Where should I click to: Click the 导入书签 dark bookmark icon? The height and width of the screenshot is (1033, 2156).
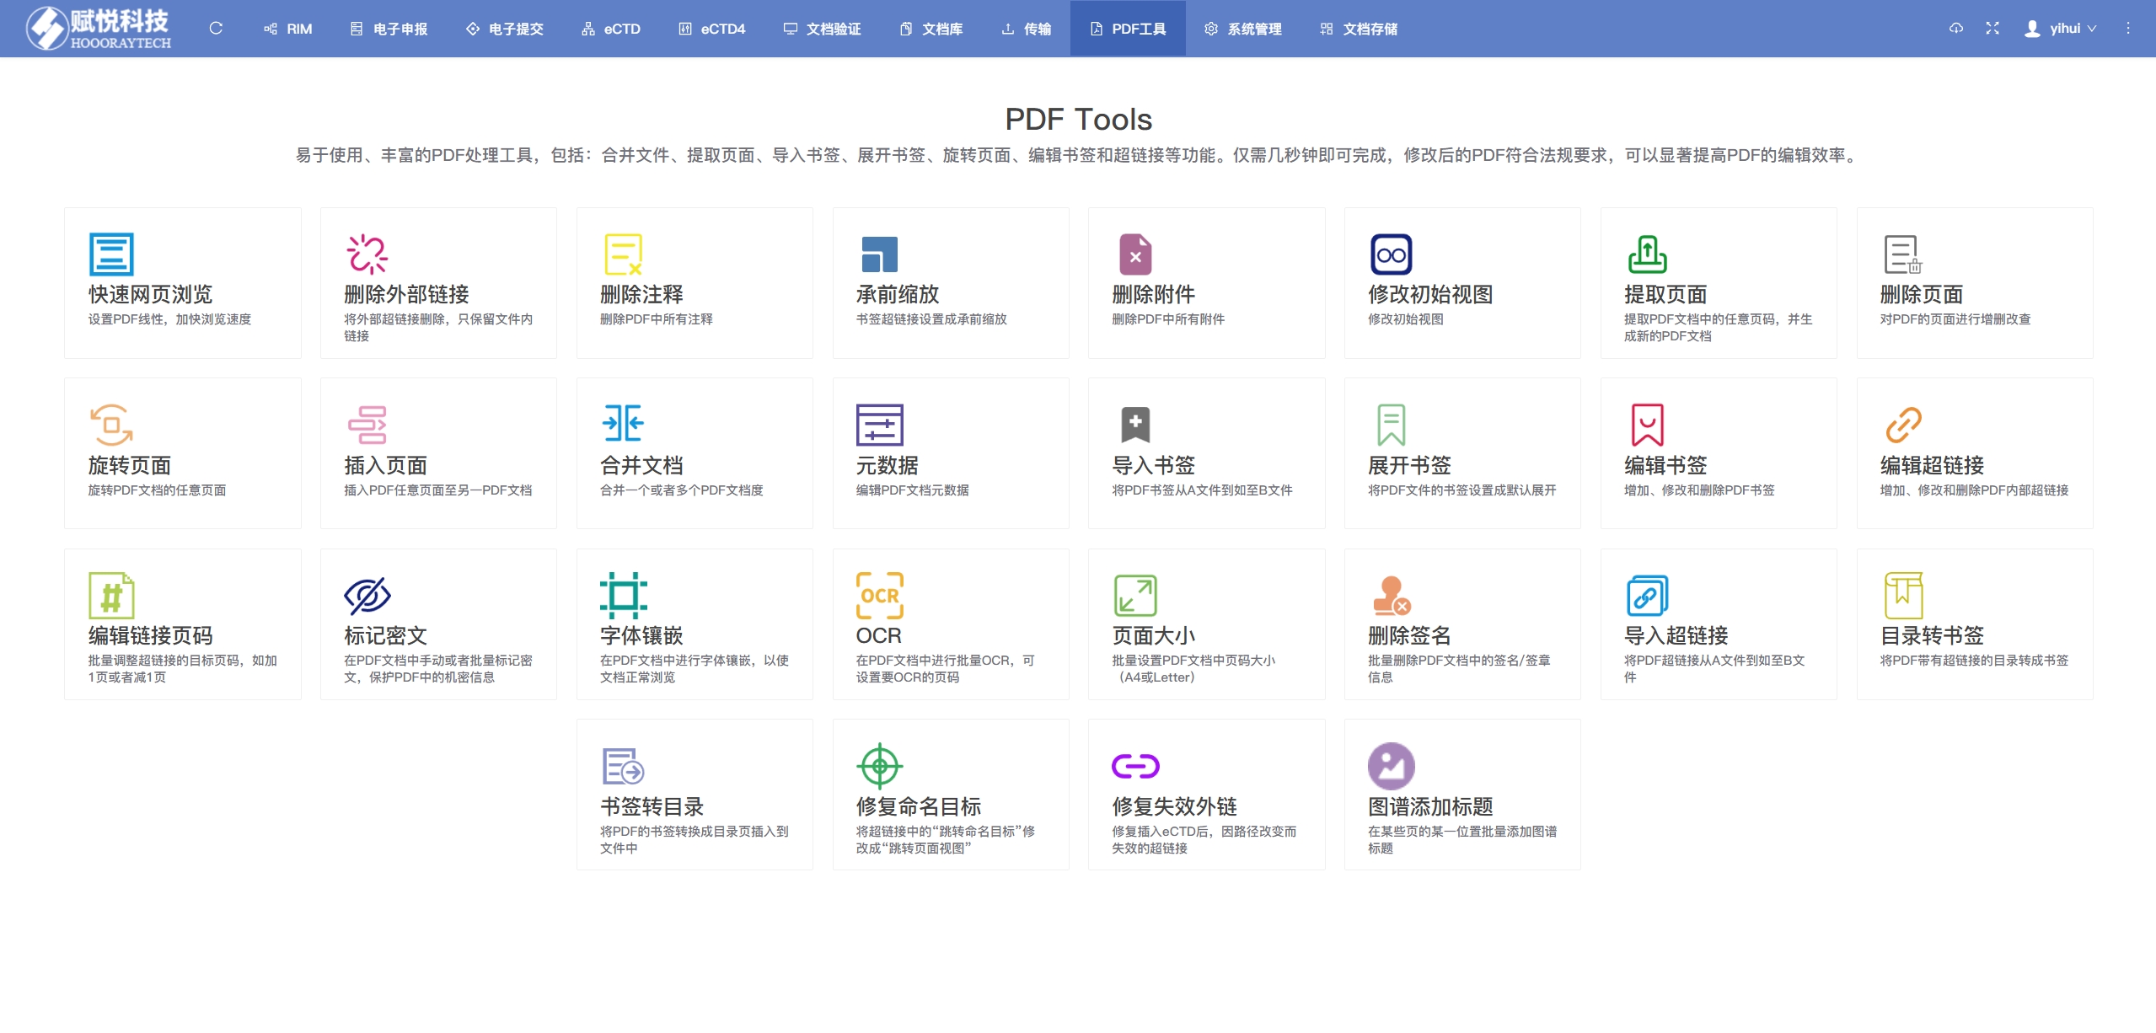[1135, 425]
